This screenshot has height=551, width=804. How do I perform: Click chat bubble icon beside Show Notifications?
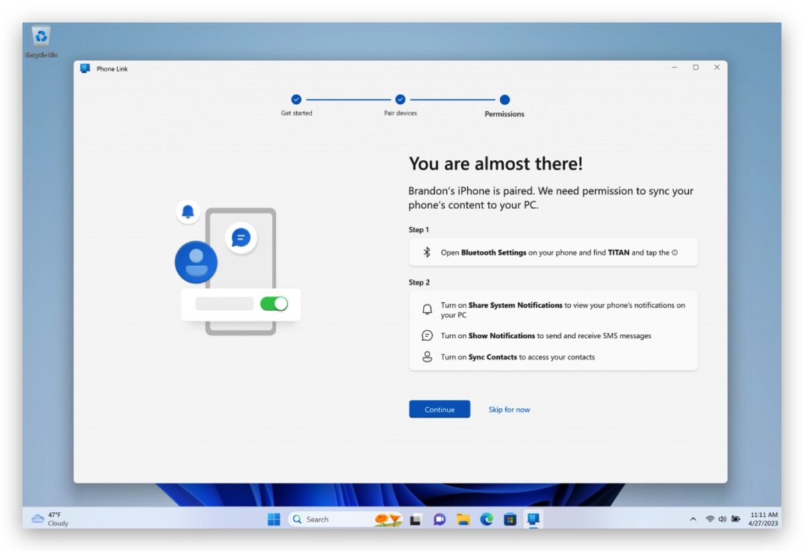[427, 336]
